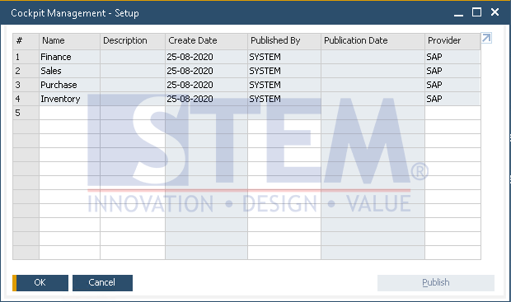Viewport: 511px width, 302px height.
Task: Click the SAP provider in the Finance row
Action: click(452, 57)
